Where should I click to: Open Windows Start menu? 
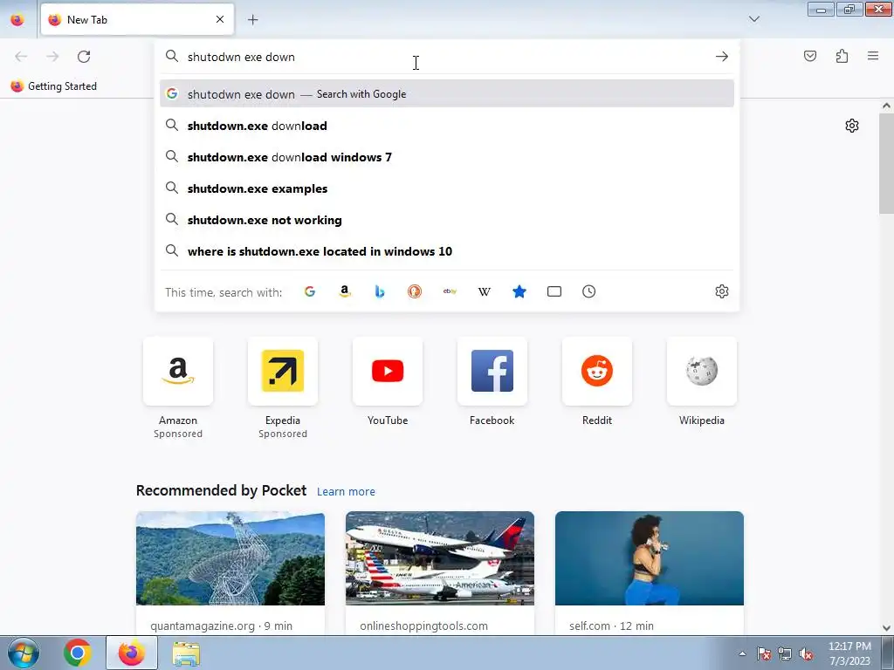coord(24,653)
